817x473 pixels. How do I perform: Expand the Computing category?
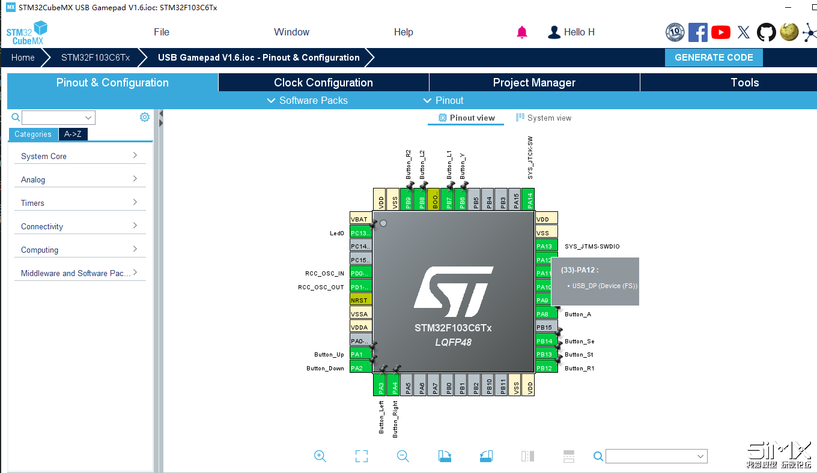[80, 250]
